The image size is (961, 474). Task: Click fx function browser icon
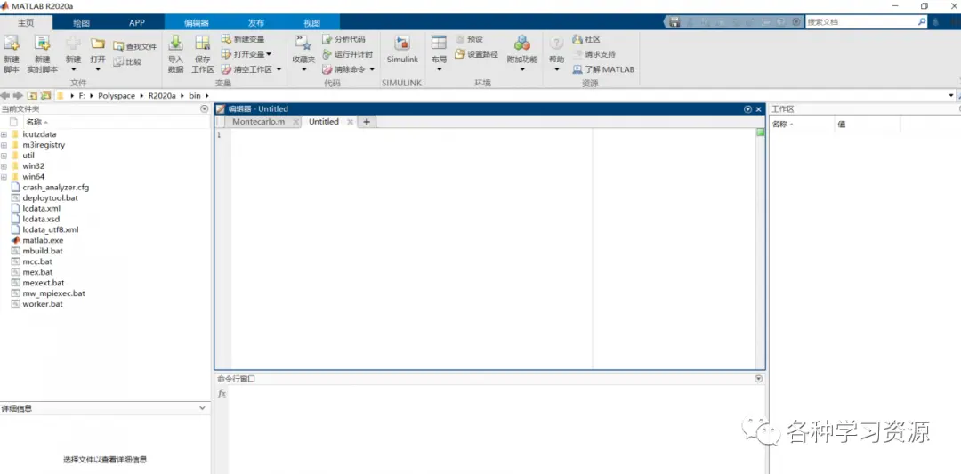222,394
